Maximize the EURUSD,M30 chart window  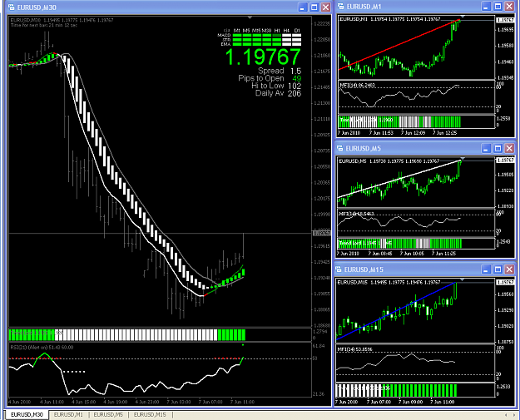pos(314,7)
